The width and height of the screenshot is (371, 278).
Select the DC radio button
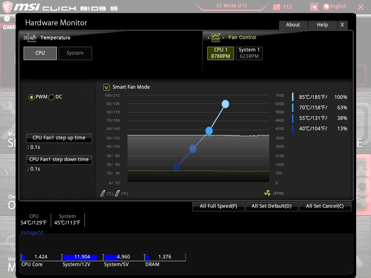coord(51,97)
